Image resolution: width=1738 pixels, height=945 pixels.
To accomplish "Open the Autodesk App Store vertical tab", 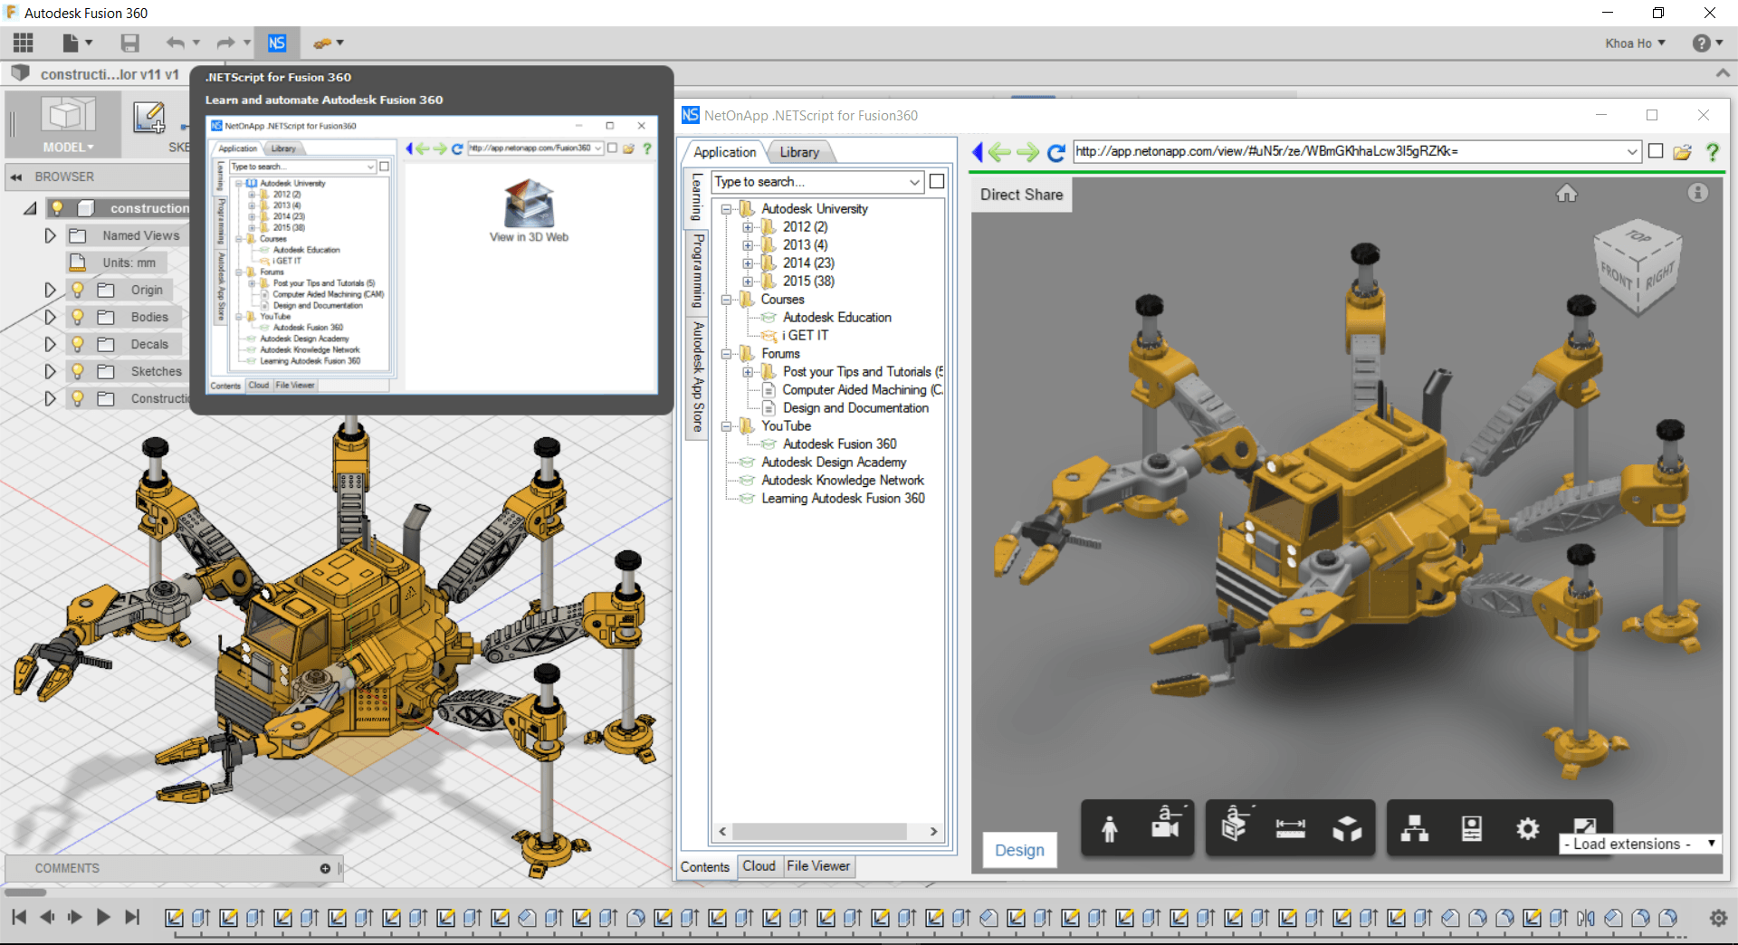I will pos(697,376).
